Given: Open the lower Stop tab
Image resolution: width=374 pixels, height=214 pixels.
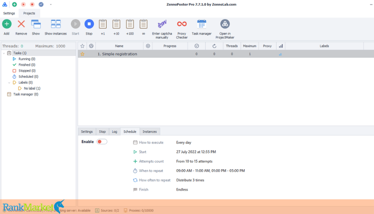Looking at the screenshot, I should click(102, 132).
